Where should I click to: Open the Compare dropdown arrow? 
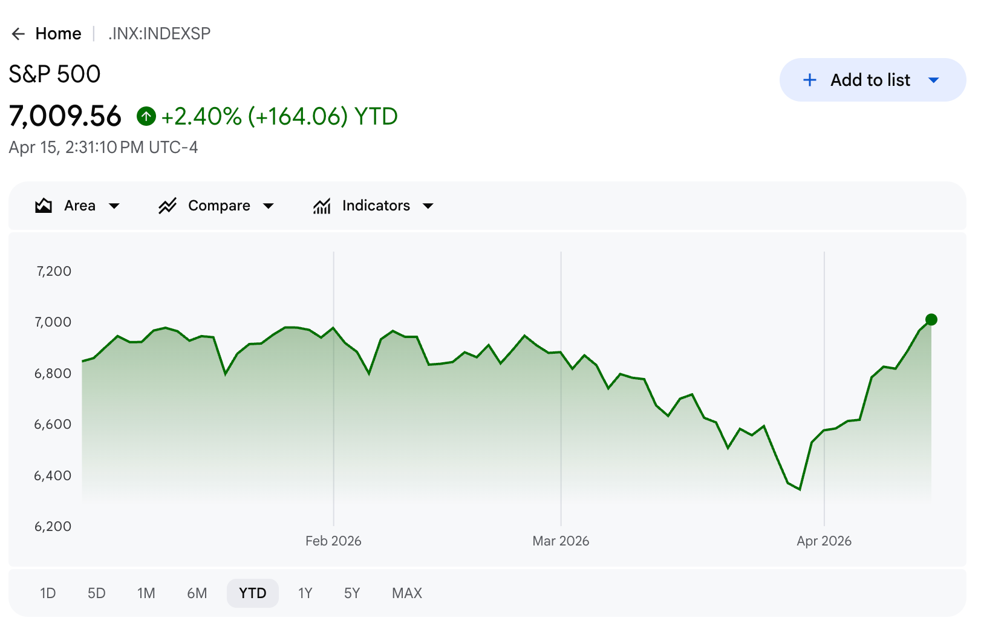269,206
